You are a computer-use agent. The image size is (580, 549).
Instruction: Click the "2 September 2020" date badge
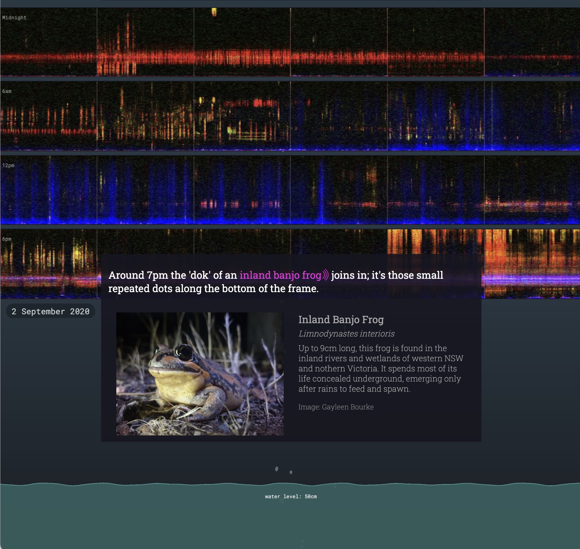[x=50, y=311]
